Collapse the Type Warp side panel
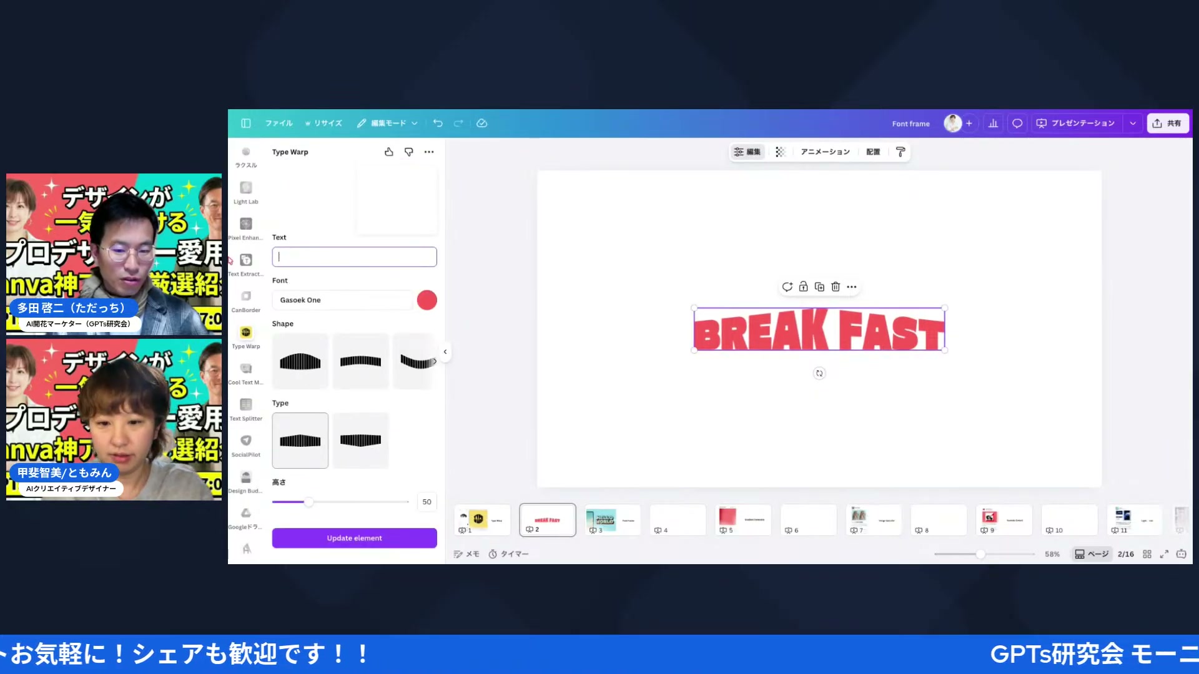 (445, 351)
